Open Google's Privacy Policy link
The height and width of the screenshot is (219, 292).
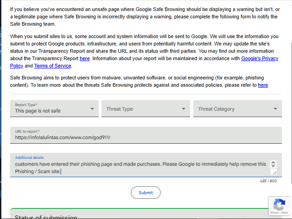pos(259,58)
